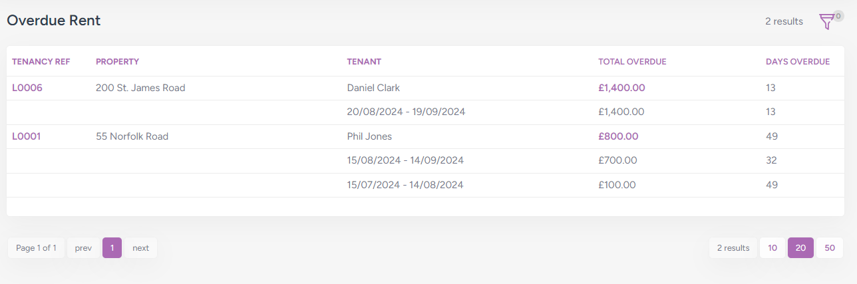Select the 200 St. James Road property
The image size is (857, 284).
pos(140,88)
